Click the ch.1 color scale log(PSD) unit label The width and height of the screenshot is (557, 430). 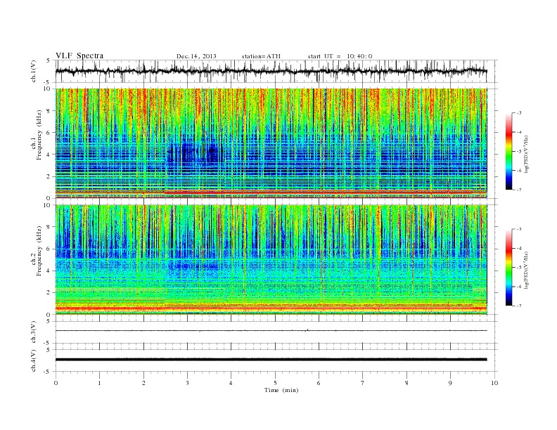[x=526, y=154]
